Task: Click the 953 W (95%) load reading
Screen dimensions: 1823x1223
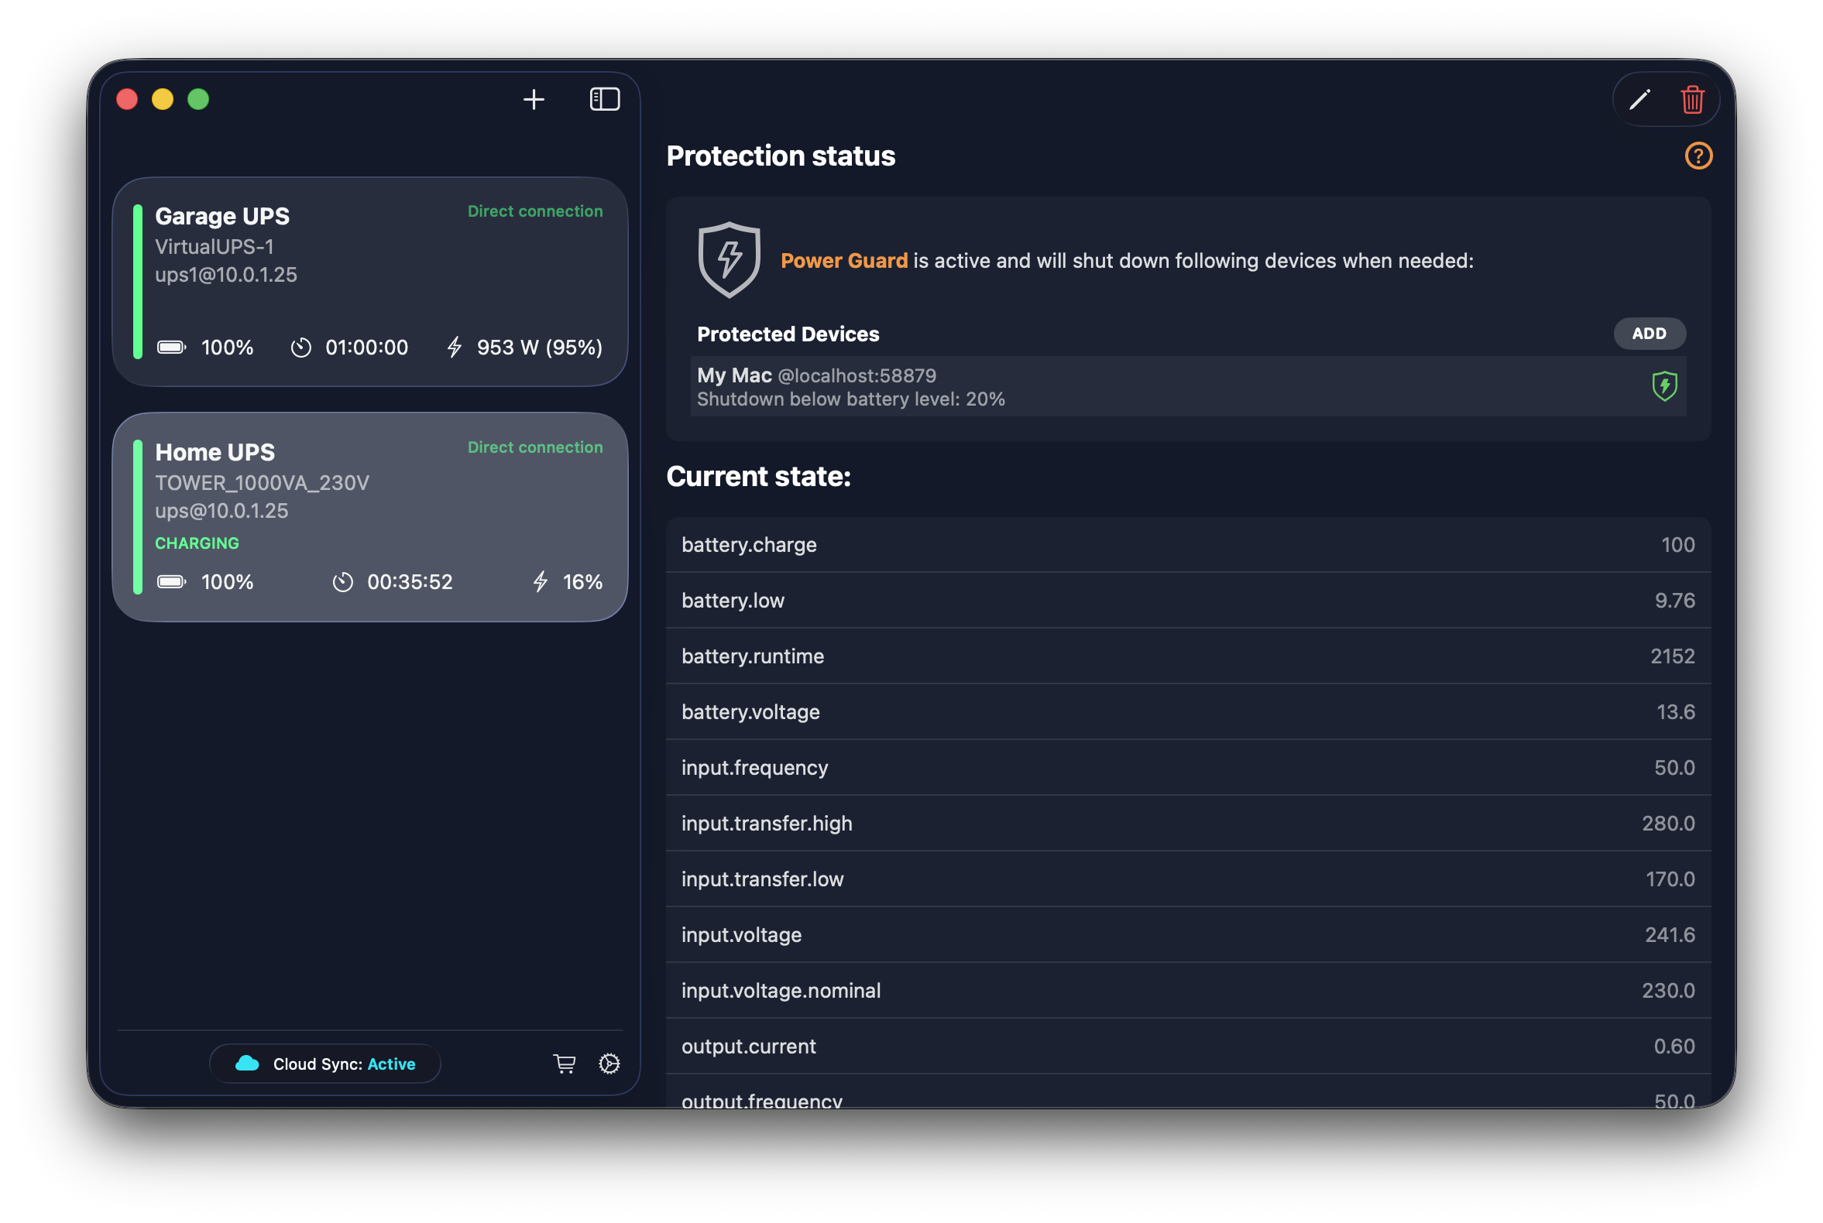Action: point(540,347)
